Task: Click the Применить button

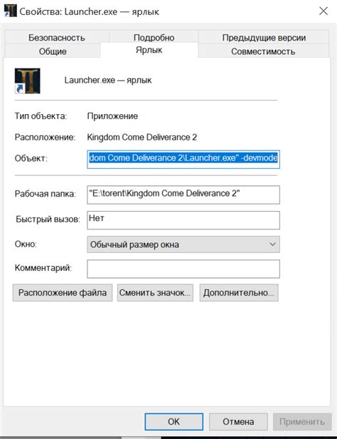Action: [x=302, y=422]
